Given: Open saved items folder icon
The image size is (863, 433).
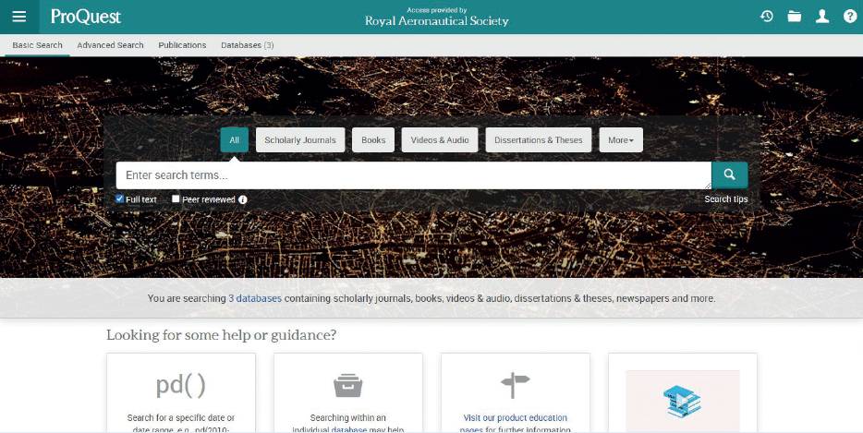Looking at the screenshot, I should 795,17.
